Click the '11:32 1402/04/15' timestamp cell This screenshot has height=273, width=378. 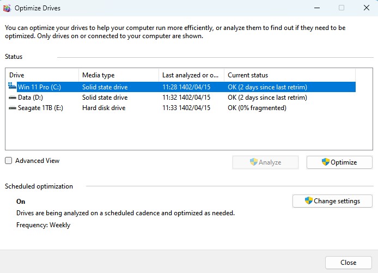[186, 98]
